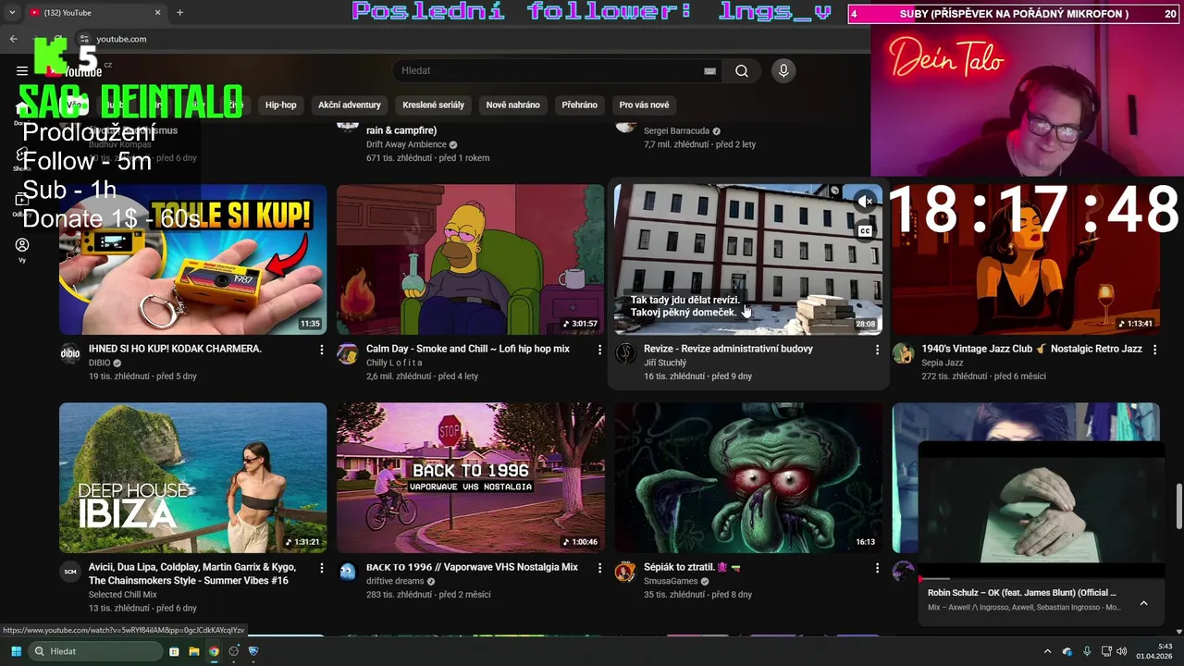
Task: Select the Kreslené seriály chip
Action: (433, 105)
